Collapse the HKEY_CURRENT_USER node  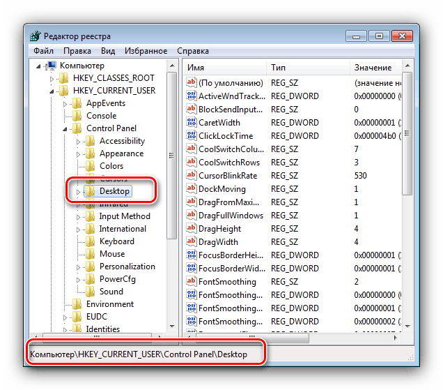click(x=52, y=91)
